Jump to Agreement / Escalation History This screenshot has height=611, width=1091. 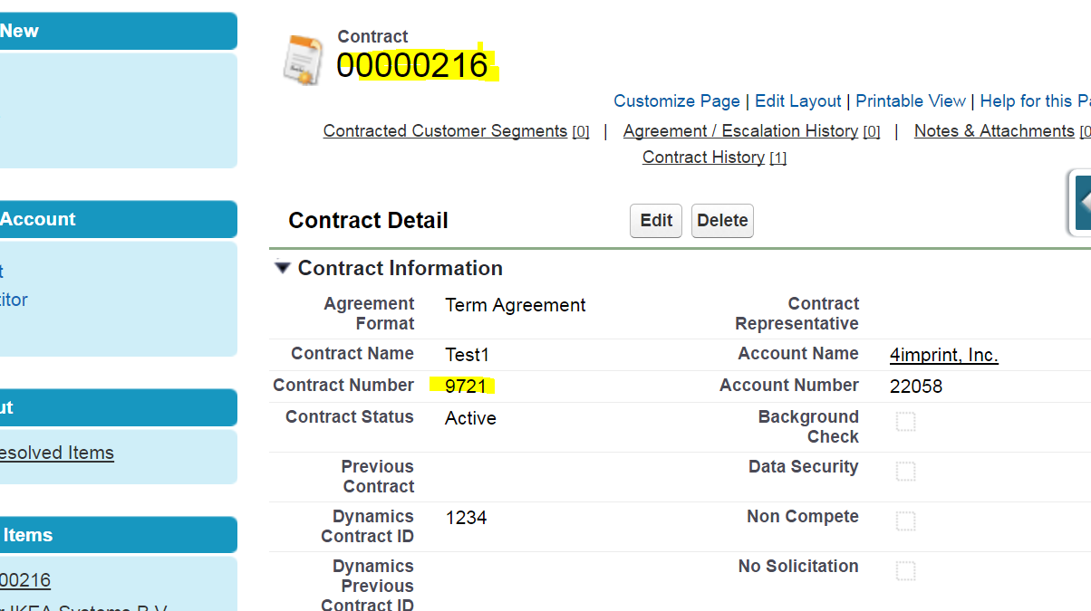740,131
